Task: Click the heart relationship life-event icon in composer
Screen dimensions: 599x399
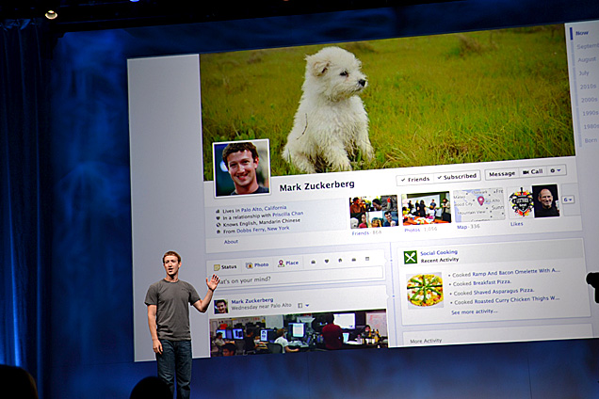Action: 327,262
